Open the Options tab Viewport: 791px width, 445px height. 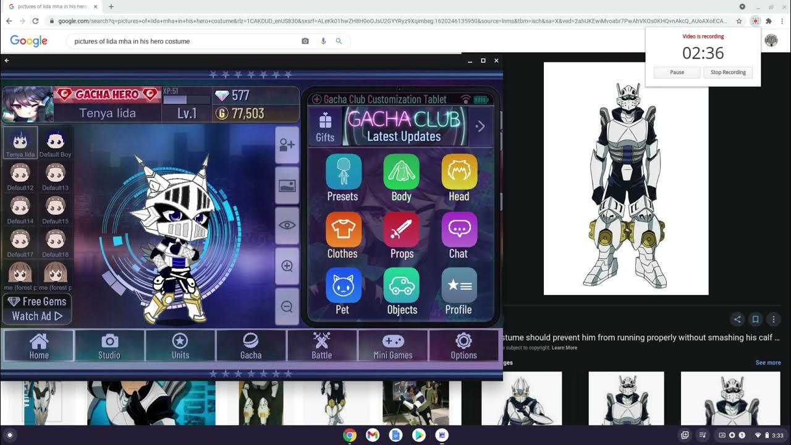(x=463, y=345)
